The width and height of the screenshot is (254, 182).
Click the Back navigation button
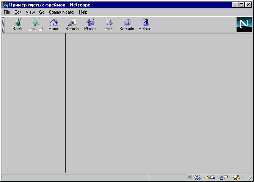click(17, 25)
